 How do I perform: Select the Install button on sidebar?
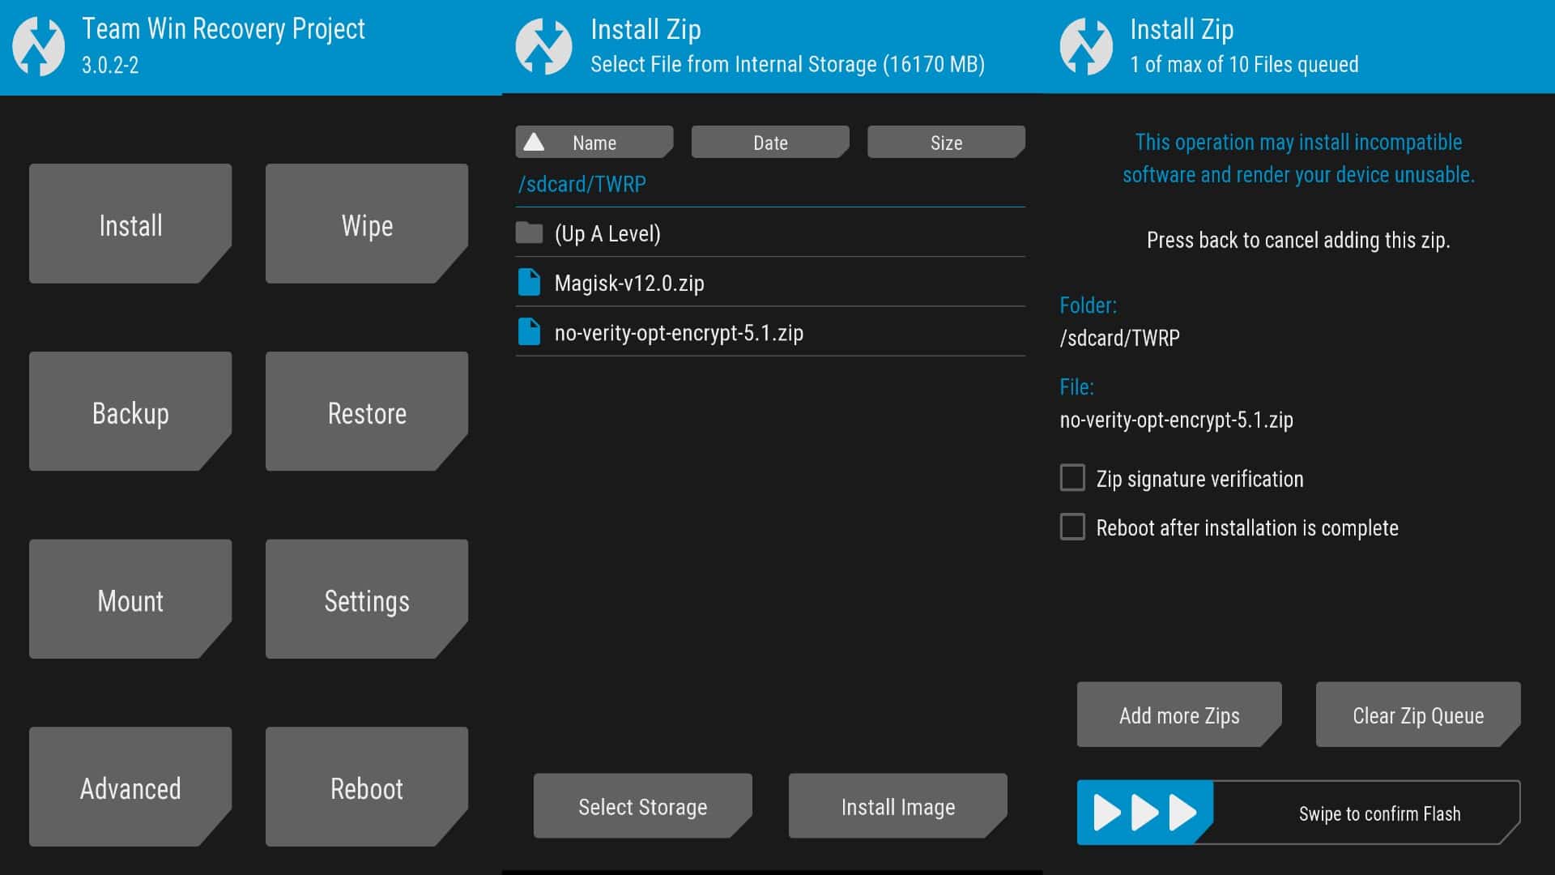click(130, 224)
